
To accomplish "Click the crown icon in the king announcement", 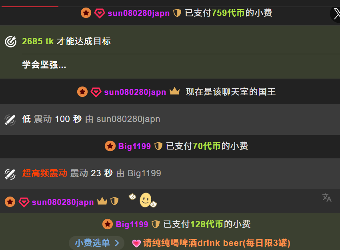I will 174,91.
